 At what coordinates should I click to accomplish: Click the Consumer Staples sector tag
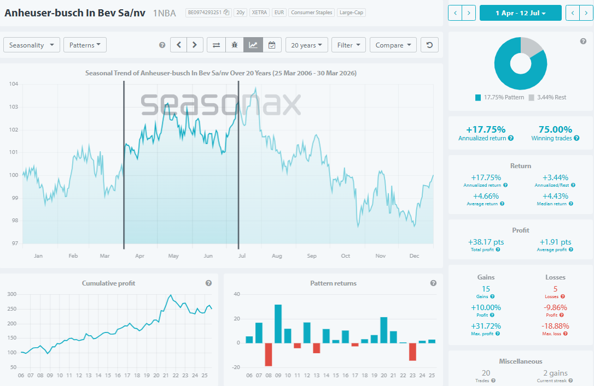tap(311, 13)
